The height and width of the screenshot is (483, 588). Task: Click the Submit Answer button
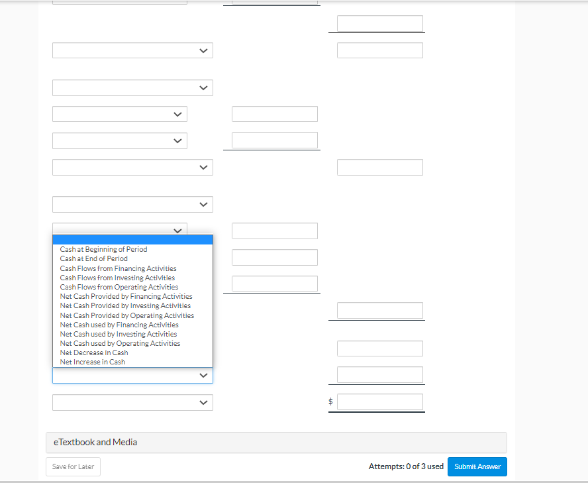[x=477, y=466]
